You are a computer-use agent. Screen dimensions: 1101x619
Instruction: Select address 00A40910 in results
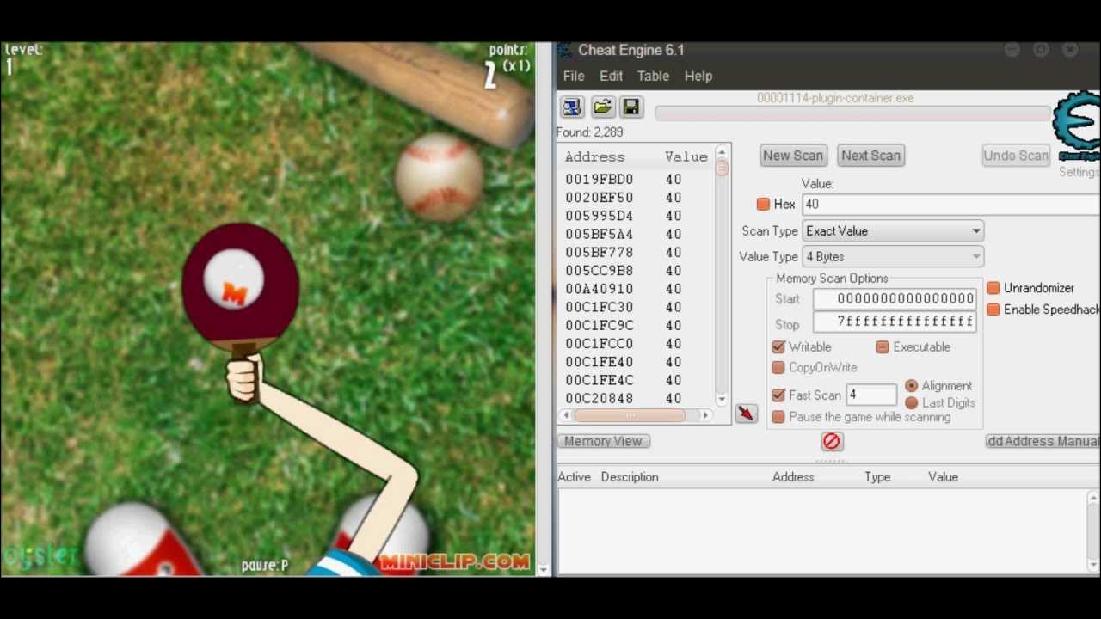click(599, 289)
